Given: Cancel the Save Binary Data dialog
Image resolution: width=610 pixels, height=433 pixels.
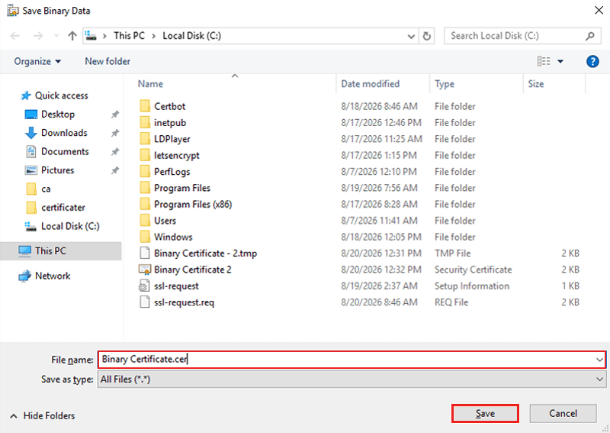Looking at the screenshot, I should [563, 413].
